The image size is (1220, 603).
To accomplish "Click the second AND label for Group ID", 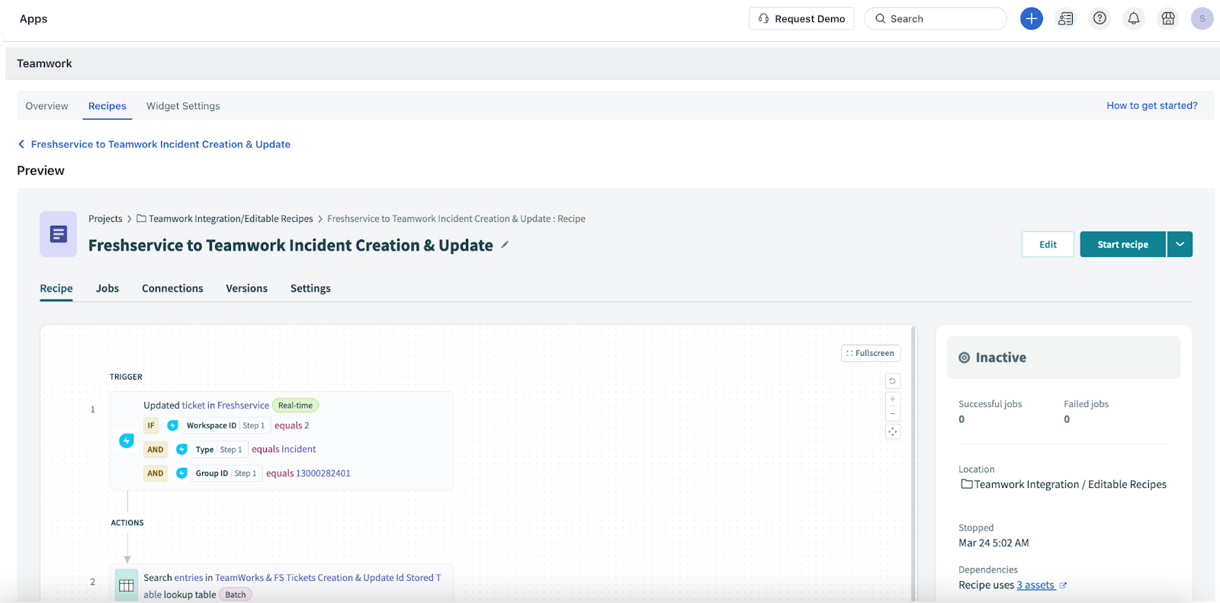I will click(x=156, y=473).
